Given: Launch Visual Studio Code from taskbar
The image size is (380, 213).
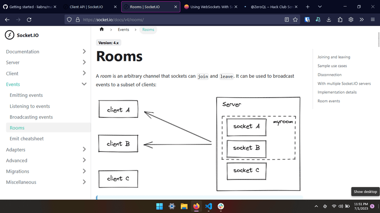Looking at the screenshot, I should click(x=208, y=206).
